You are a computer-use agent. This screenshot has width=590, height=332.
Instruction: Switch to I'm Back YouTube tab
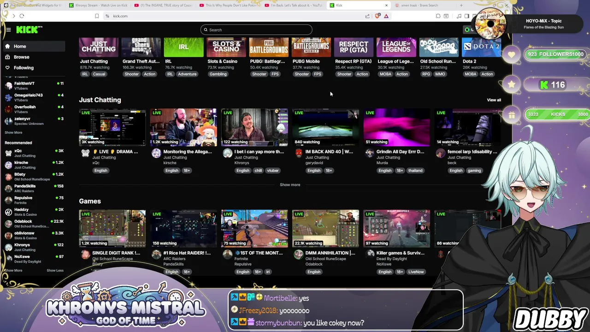tap(294, 6)
